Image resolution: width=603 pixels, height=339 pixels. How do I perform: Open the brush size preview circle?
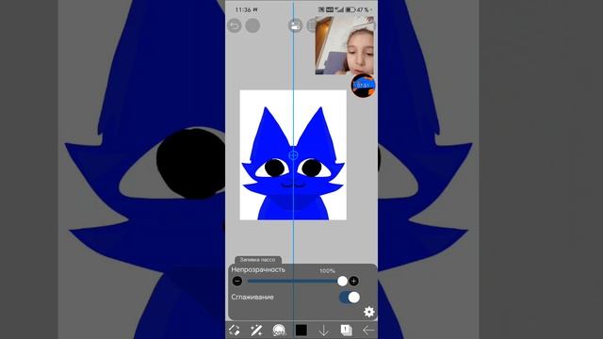[279, 330]
